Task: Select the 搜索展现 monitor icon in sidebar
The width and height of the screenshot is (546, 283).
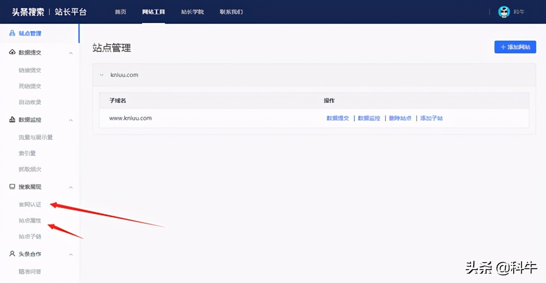Action: (x=11, y=186)
